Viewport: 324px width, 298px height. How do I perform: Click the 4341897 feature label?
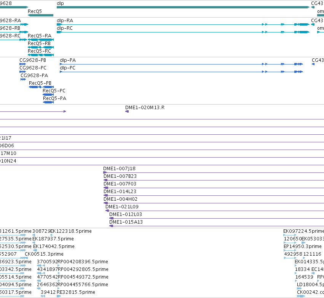point(47,269)
